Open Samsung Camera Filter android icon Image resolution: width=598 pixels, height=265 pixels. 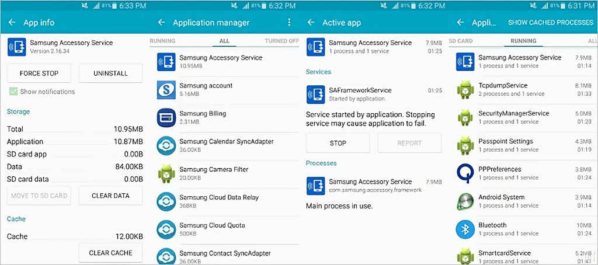coord(166,173)
